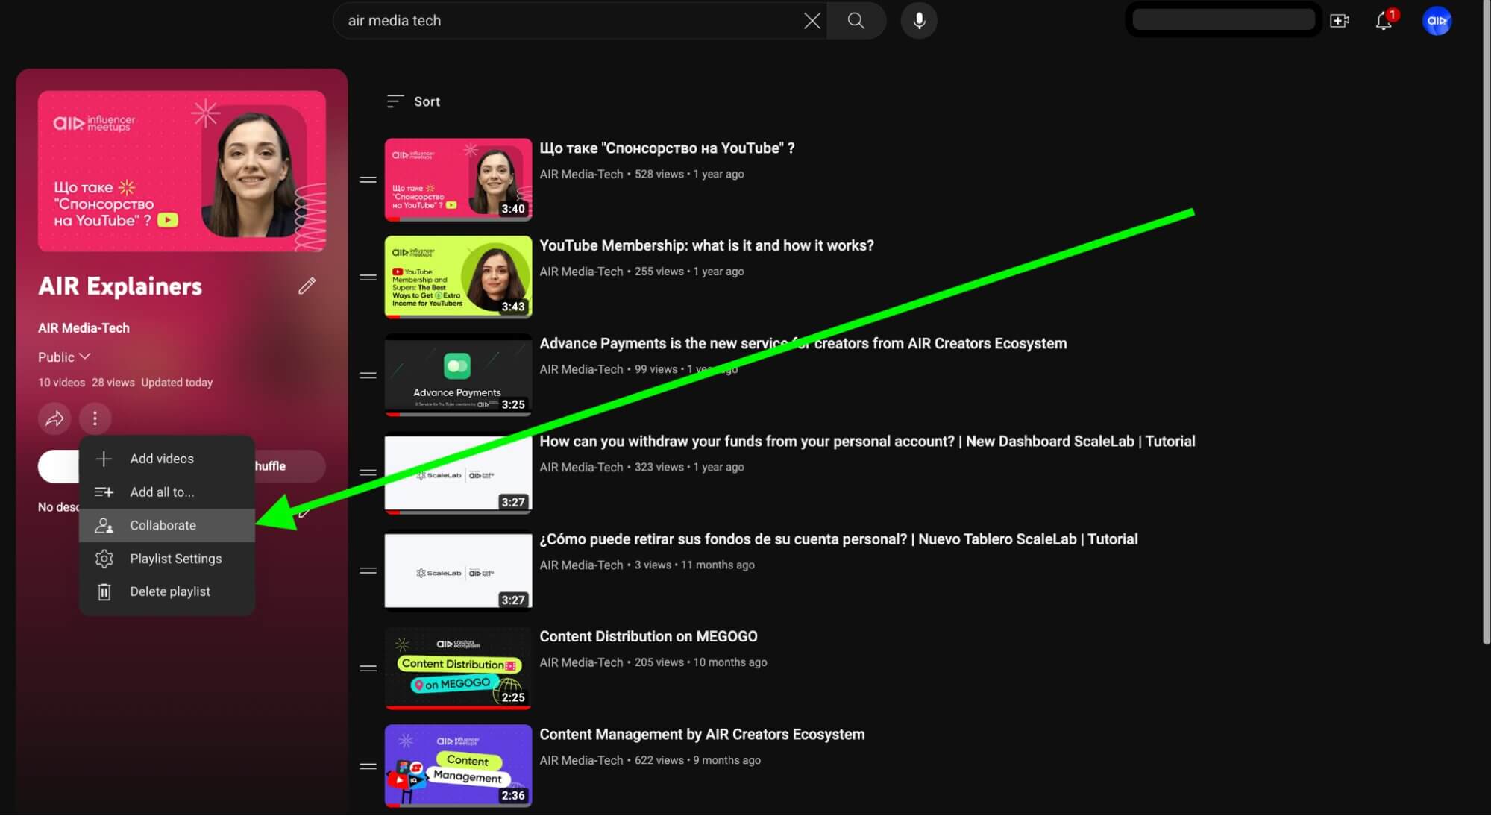This screenshot has width=1491, height=816.
Task: Click the Sort icon above the video list
Action: coord(395,101)
